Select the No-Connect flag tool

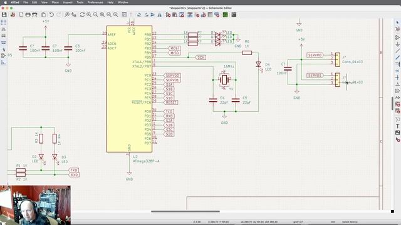397,71
